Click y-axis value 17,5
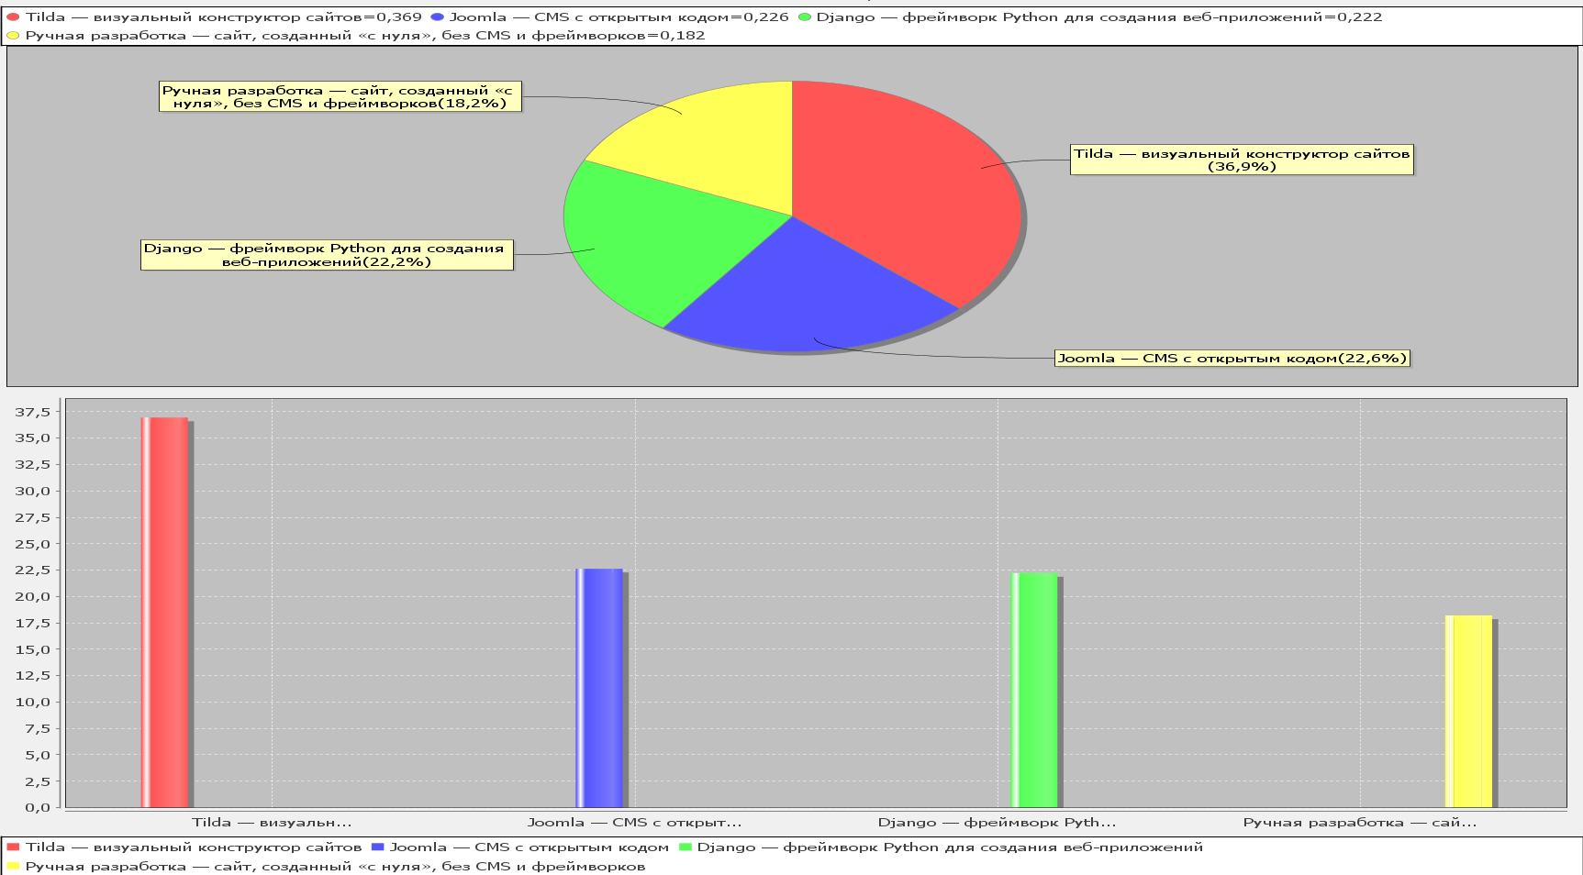Viewport: 1583px width, 875px height. tap(33, 624)
